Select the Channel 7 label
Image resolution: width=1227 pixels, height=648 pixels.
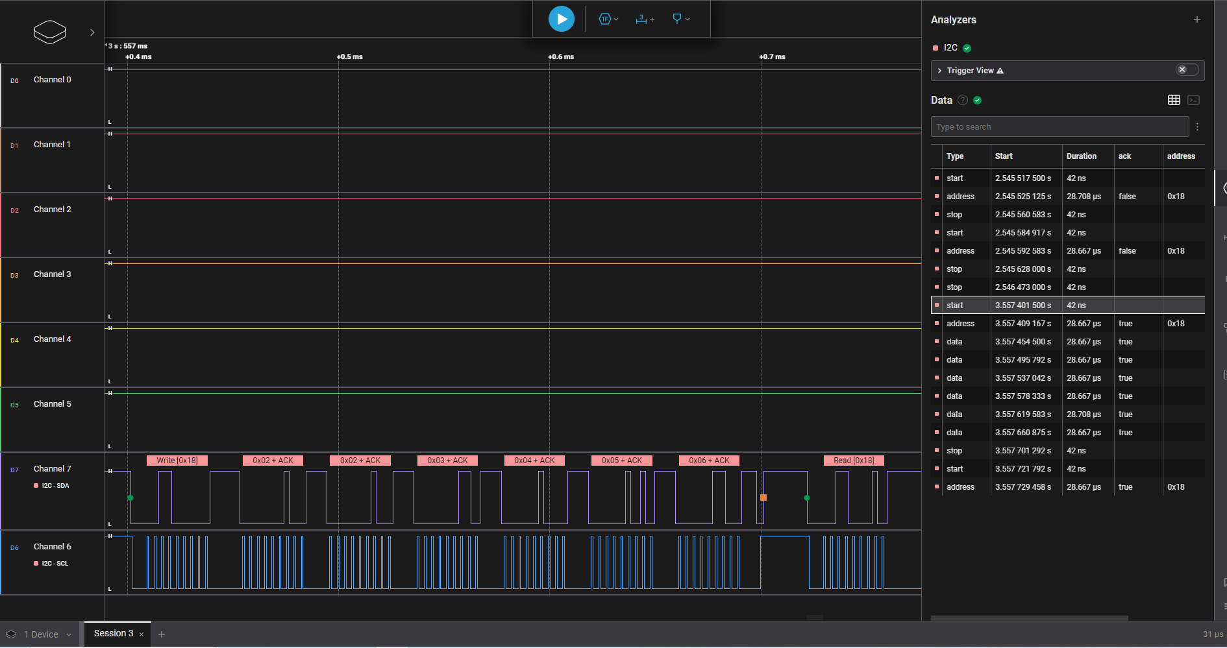pos(53,469)
